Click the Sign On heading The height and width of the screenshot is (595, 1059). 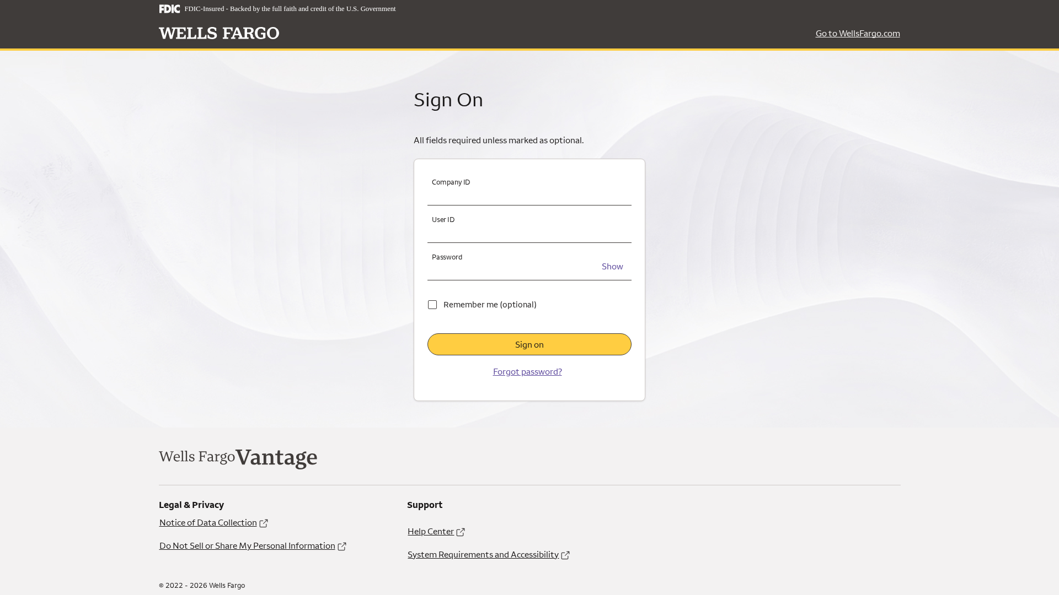point(448,100)
